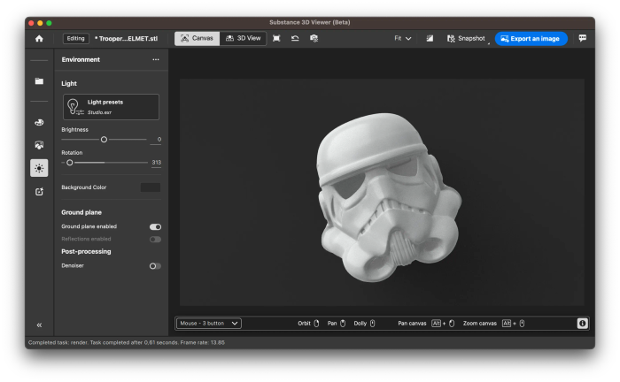Click the Zoom canvas shortcut hint
This screenshot has height=382, width=620.
(x=494, y=324)
